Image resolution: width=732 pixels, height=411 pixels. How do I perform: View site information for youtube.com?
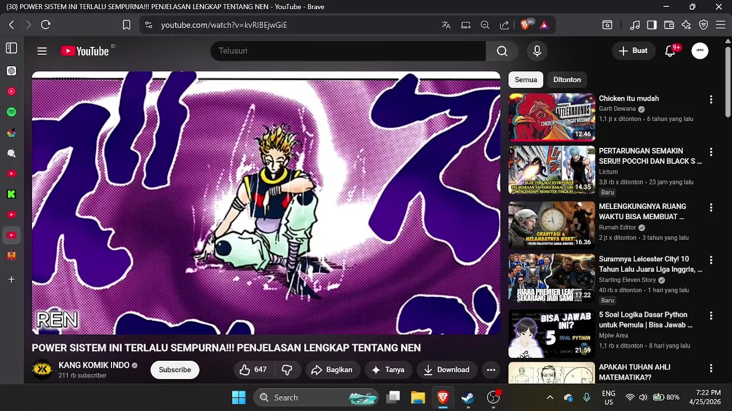click(149, 25)
